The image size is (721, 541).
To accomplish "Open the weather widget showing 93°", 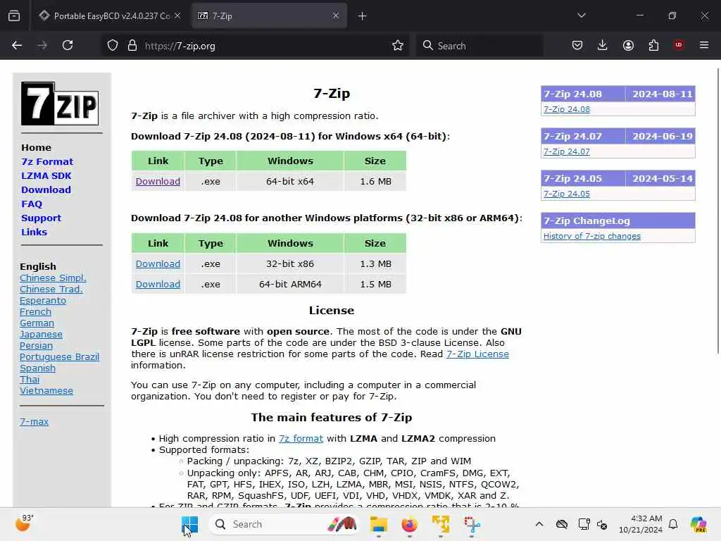I will (x=25, y=523).
